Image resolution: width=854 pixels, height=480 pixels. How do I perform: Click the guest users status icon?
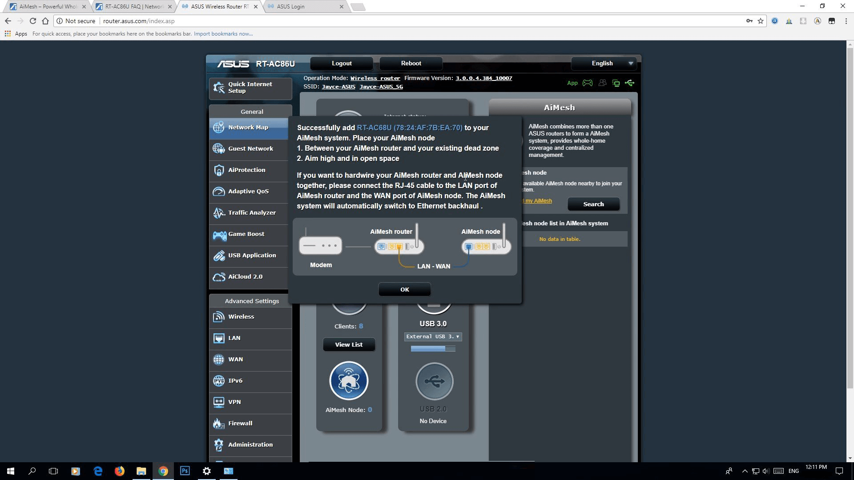tap(602, 83)
